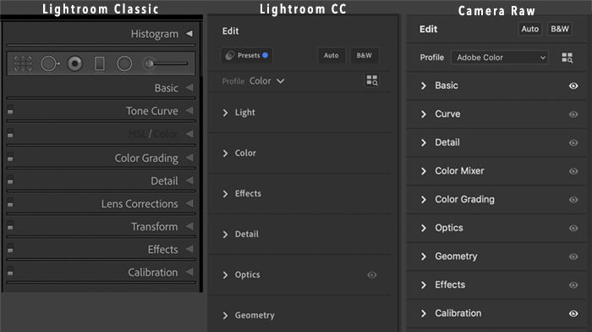Expand Detail chevron in Camera Raw
592x332 pixels.
(424, 142)
